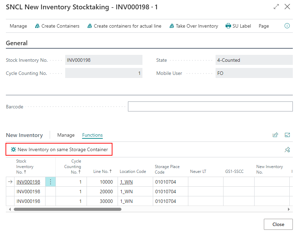Expand the dialog to full screen

pyautogui.click(x=276, y=7)
